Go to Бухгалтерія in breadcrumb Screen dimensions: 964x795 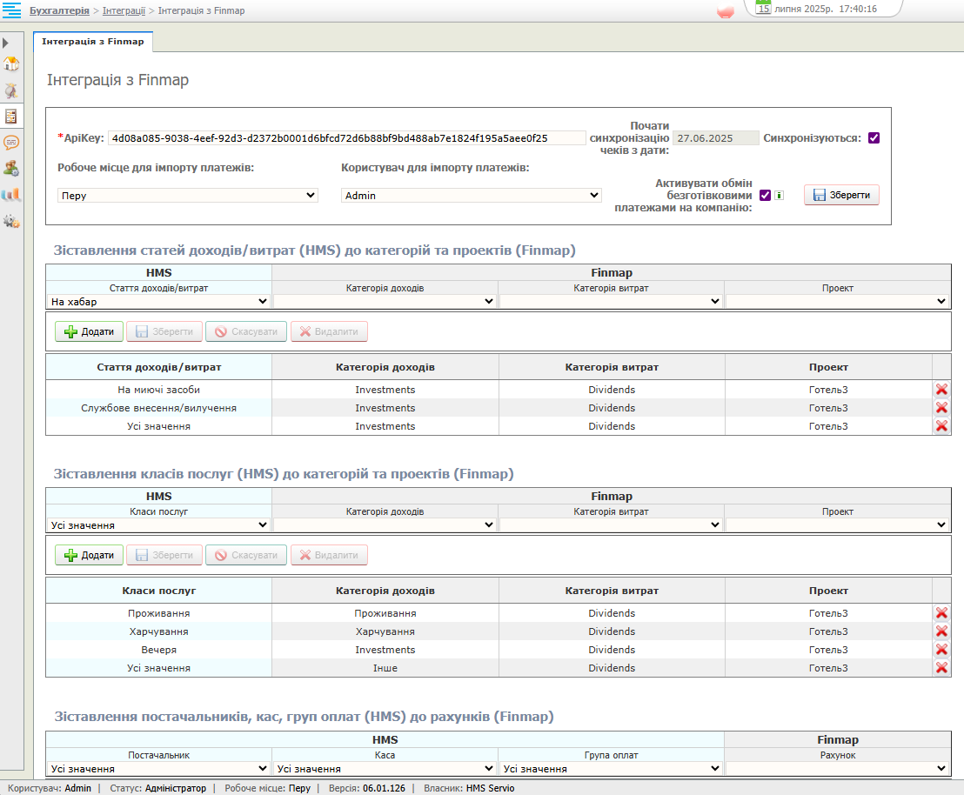coord(59,10)
